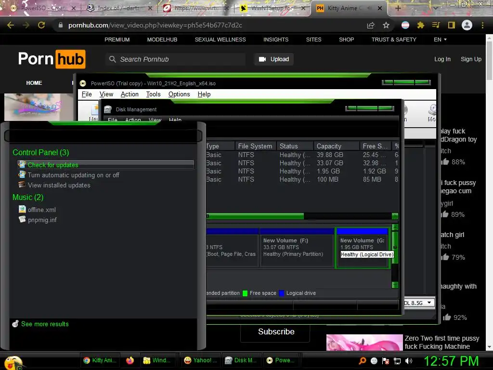Open PowerISO's Action menu
Screen dimensions: 493x370
pyautogui.click(x=130, y=94)
